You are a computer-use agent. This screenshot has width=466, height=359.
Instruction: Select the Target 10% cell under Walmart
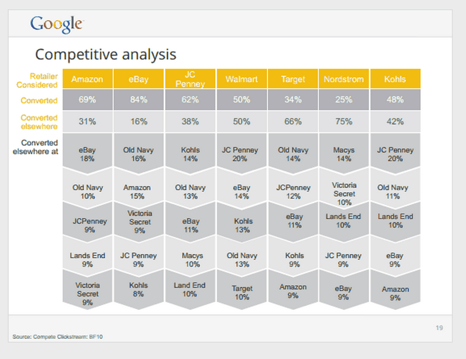(241, 292)
